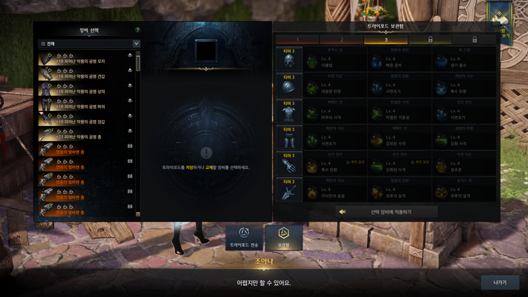Click the 나가기 exit button
This screenshot has width=528, height=297.
[500, 282]
